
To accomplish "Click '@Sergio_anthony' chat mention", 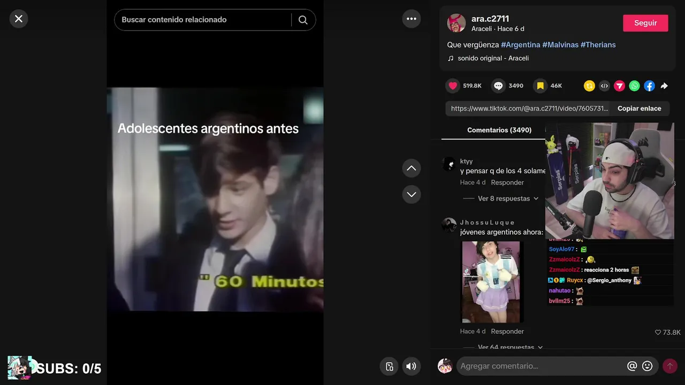I will (x=609, y=280).
